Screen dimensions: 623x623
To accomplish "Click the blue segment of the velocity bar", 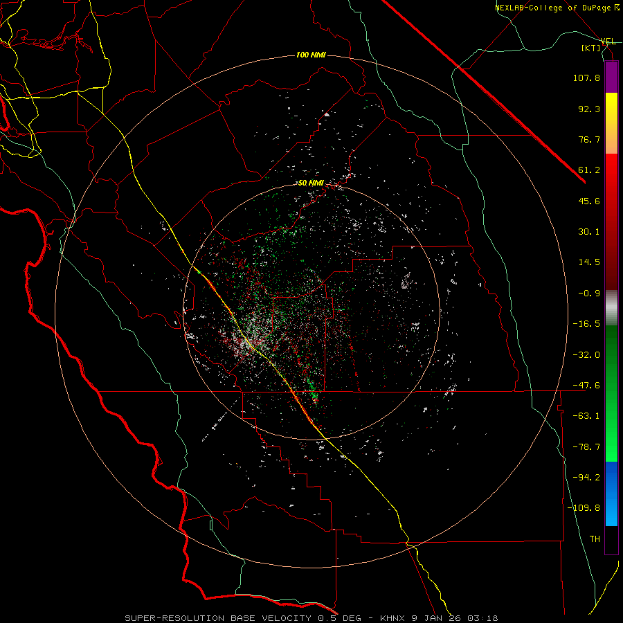I will pyautogui.click(x=611, y=494).
